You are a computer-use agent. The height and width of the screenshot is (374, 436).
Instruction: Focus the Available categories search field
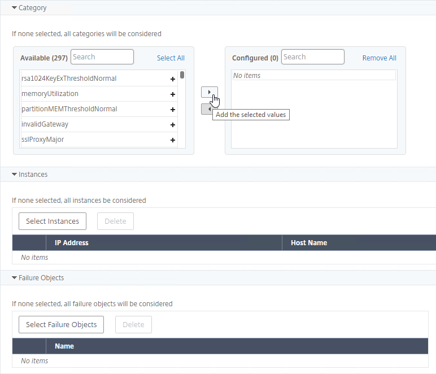click(x=102, y=56)
